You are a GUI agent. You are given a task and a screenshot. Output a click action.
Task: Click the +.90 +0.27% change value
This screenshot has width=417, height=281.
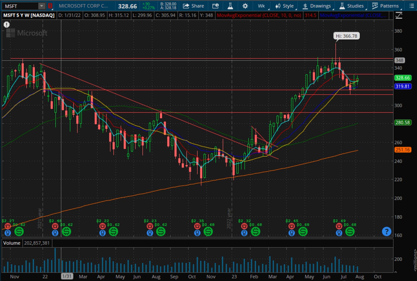(x=148, y=6)
